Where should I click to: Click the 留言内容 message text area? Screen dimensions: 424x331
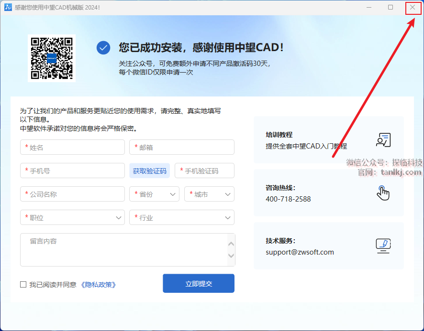128,250
